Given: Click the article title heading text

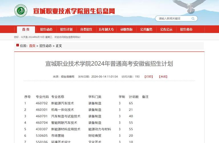Looking at the screenshot, I should [x=109, y=64].
